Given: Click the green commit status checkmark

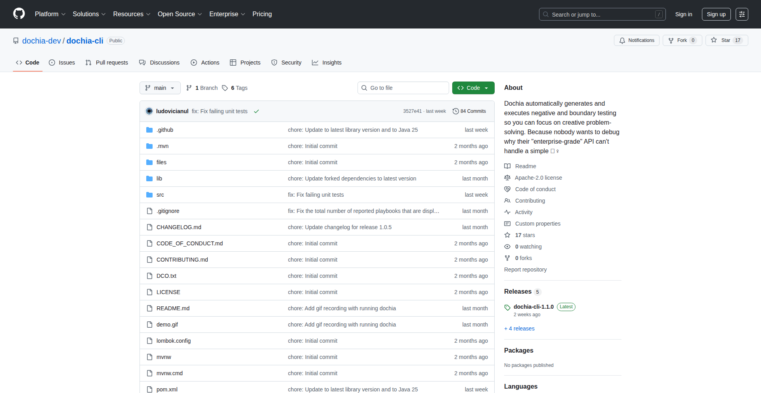Looking at the screenshot, I should (256, 112).
